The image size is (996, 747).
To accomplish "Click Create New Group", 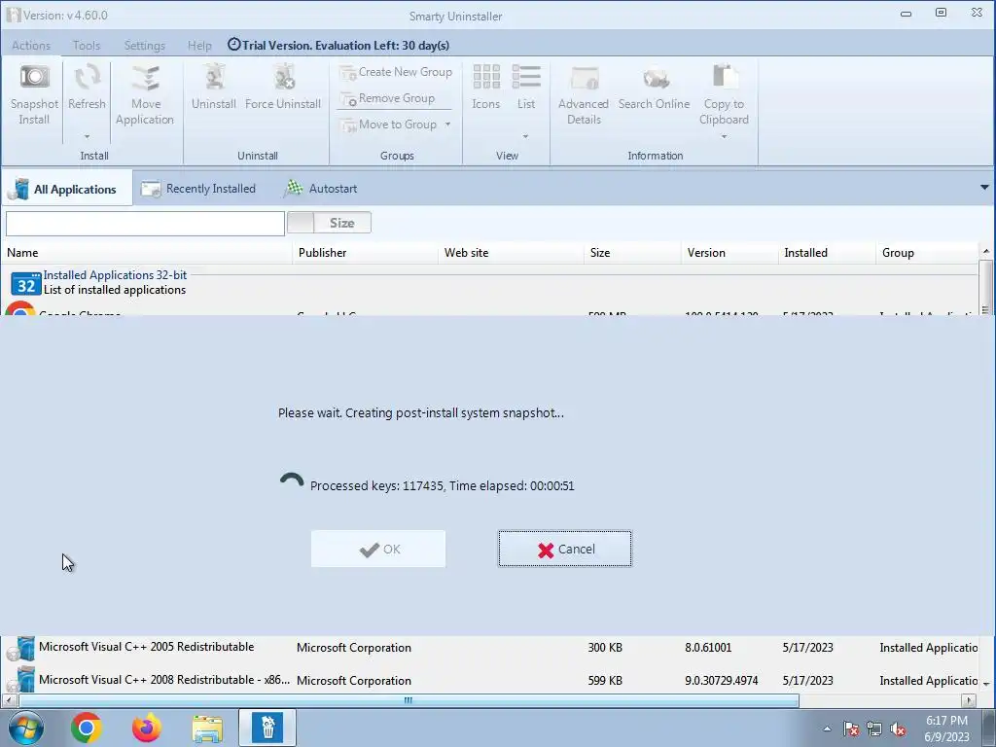I will coord(396,72).
